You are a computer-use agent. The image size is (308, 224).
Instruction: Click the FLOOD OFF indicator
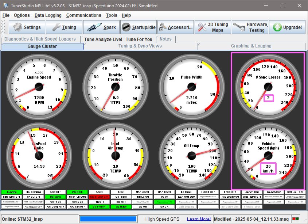(x=208, y=192)
